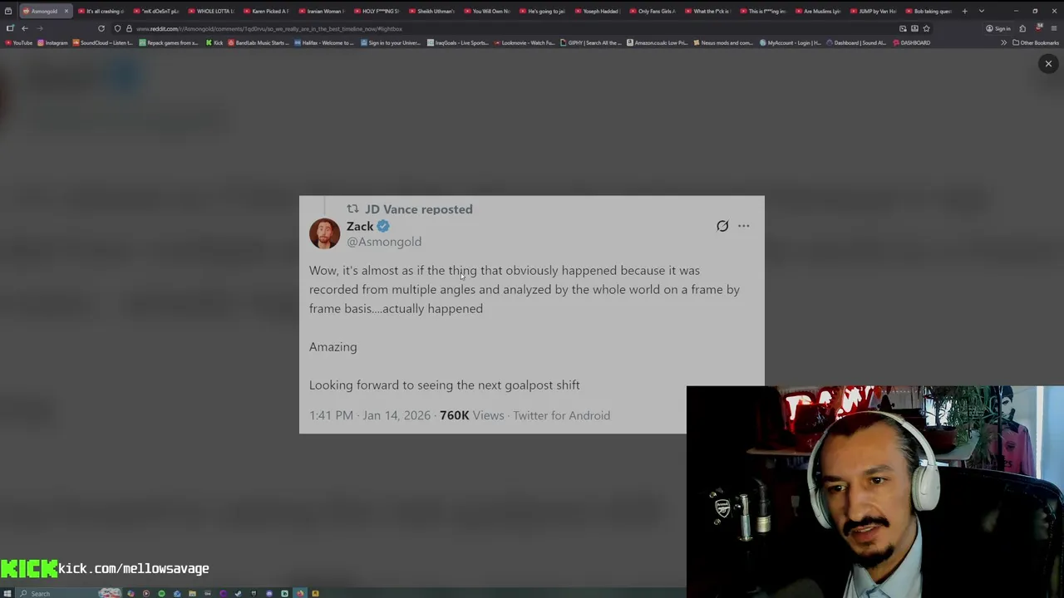Open the BandLab bookmark
Screen dimensions: 1064x598
[259, 42]
